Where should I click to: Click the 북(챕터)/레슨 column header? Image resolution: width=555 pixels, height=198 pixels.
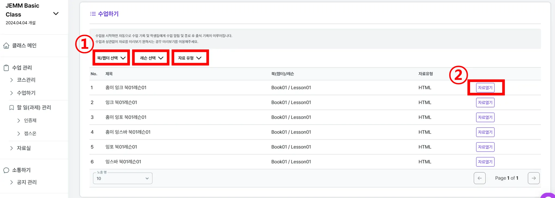click(x=283, y=74)
